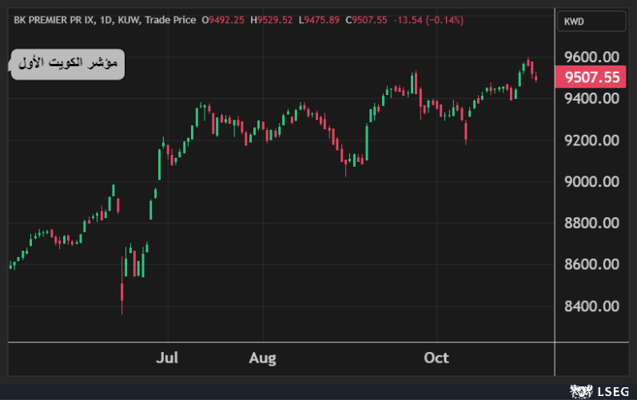Click the Open value 9492.25 in header

(x=226, y=20)
